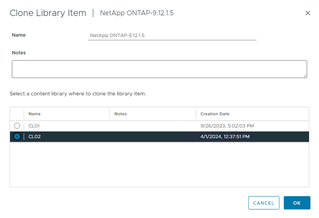Confirm cloning with the OK button
This screenshot has width=319, height=218.
tap(297, 203)
